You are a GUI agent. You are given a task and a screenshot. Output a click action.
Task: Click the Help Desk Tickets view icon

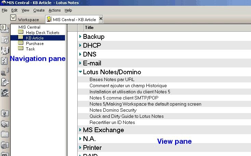[x=21, y=32]
